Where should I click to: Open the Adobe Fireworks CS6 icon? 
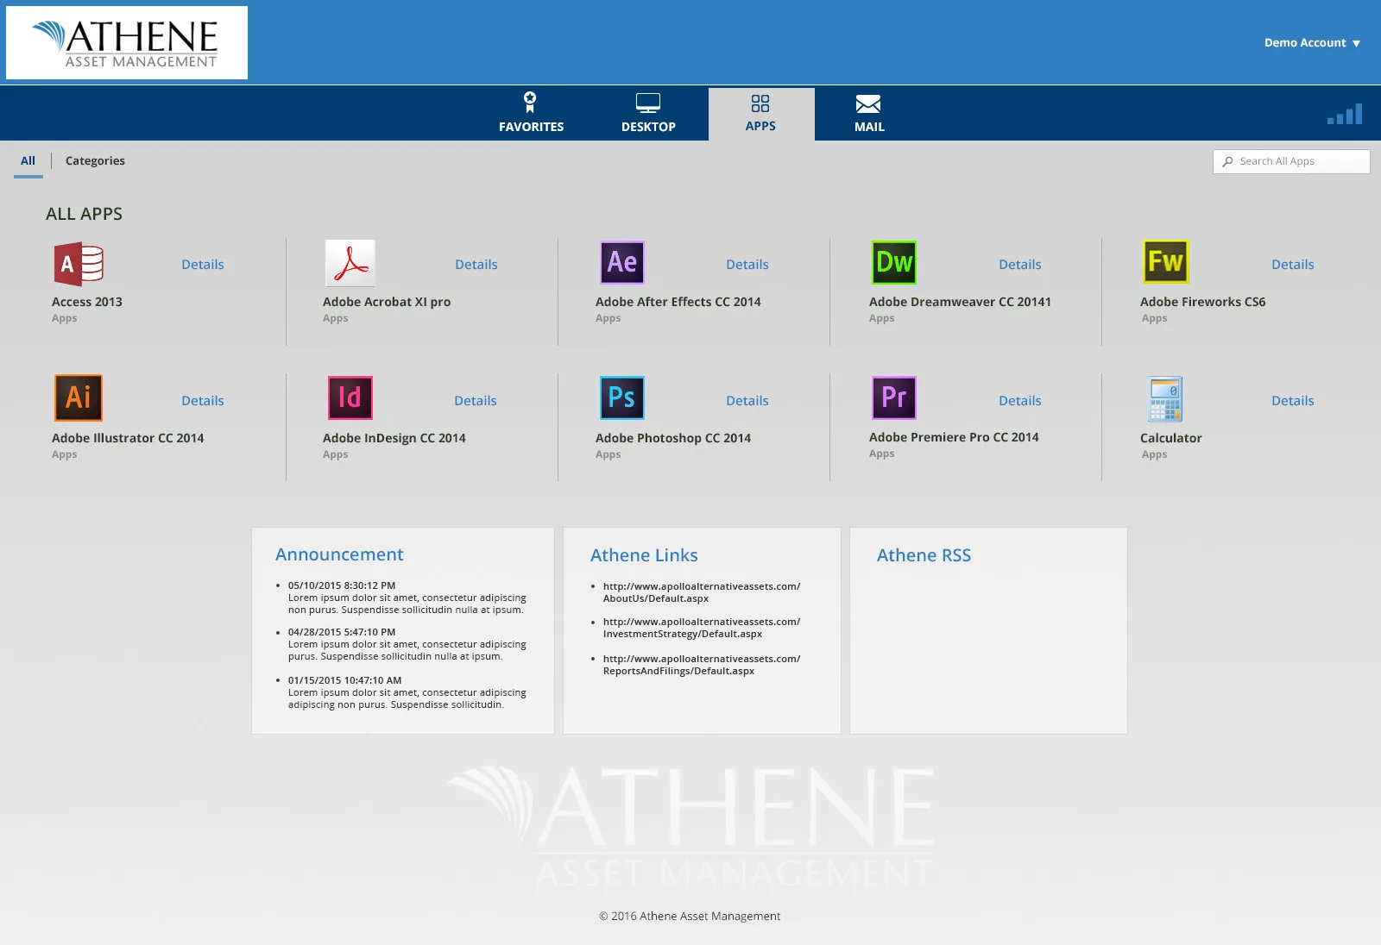click(1166, 262)
